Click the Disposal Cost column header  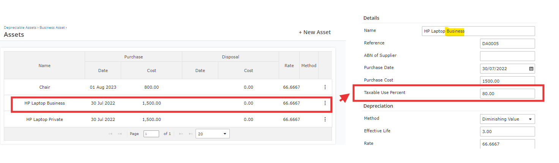coord(248,71)
